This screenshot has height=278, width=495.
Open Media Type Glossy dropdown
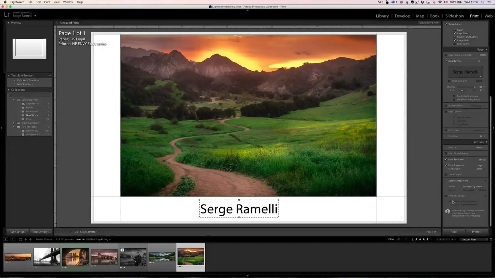coord(480,169)
